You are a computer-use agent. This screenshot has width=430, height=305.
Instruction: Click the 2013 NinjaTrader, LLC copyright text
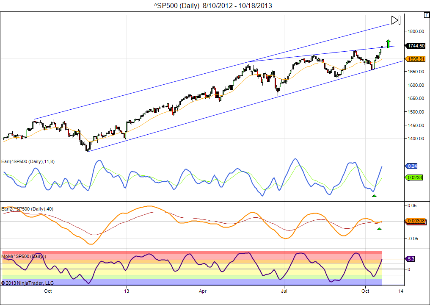point(28,283)
